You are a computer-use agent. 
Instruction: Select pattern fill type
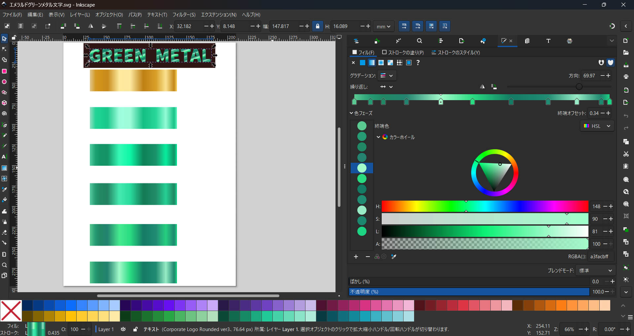tap(400, 63)
